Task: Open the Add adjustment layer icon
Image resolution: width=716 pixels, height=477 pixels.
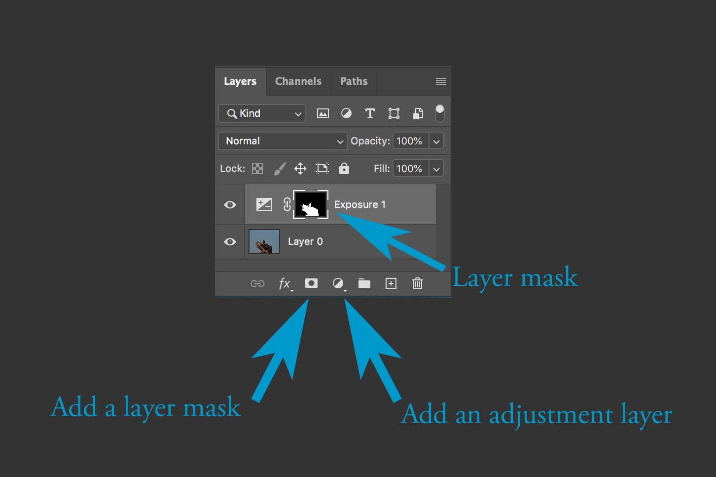Action: click(338, 283)
